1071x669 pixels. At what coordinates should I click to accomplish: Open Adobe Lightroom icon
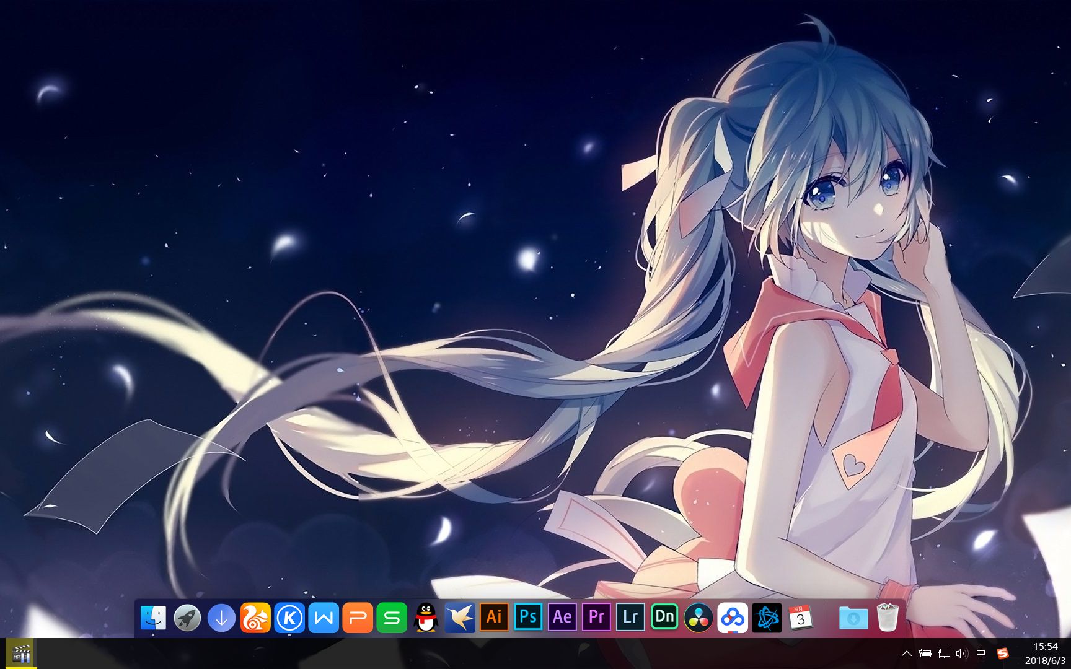630,617
